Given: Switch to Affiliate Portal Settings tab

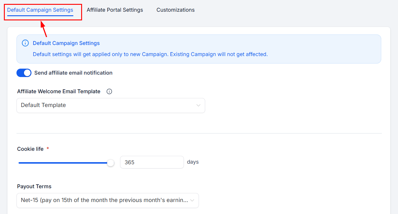Looking at the screenshot, I should (115, 10).
